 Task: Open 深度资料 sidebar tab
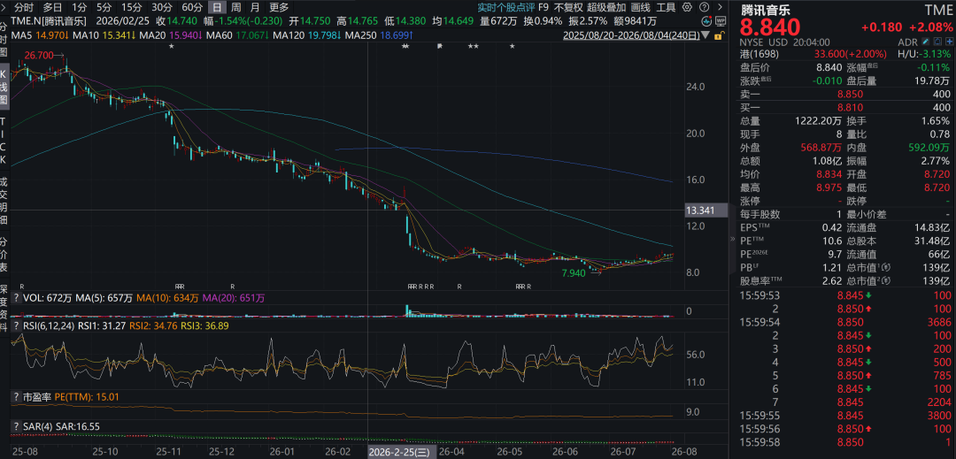click(x=4, y=309)
